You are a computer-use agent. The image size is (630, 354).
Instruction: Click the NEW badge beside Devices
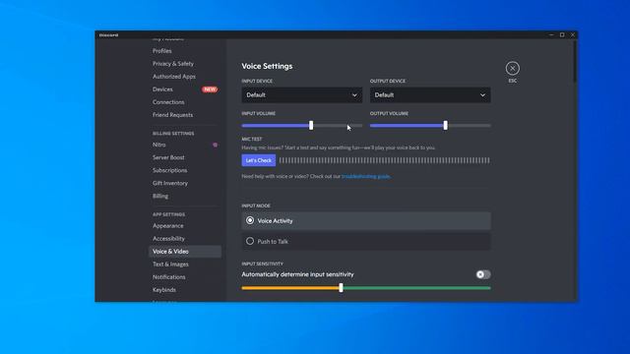(x=210, y=89)
